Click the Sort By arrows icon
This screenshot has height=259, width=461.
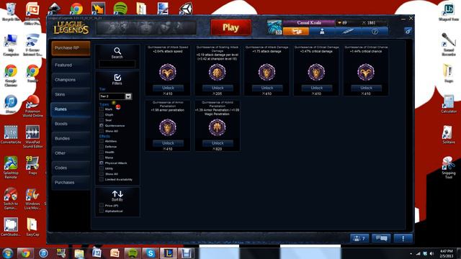[117, 194]
